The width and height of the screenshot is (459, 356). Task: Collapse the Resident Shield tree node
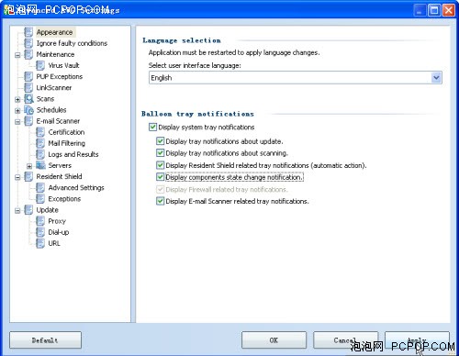[x=17, y=177]
